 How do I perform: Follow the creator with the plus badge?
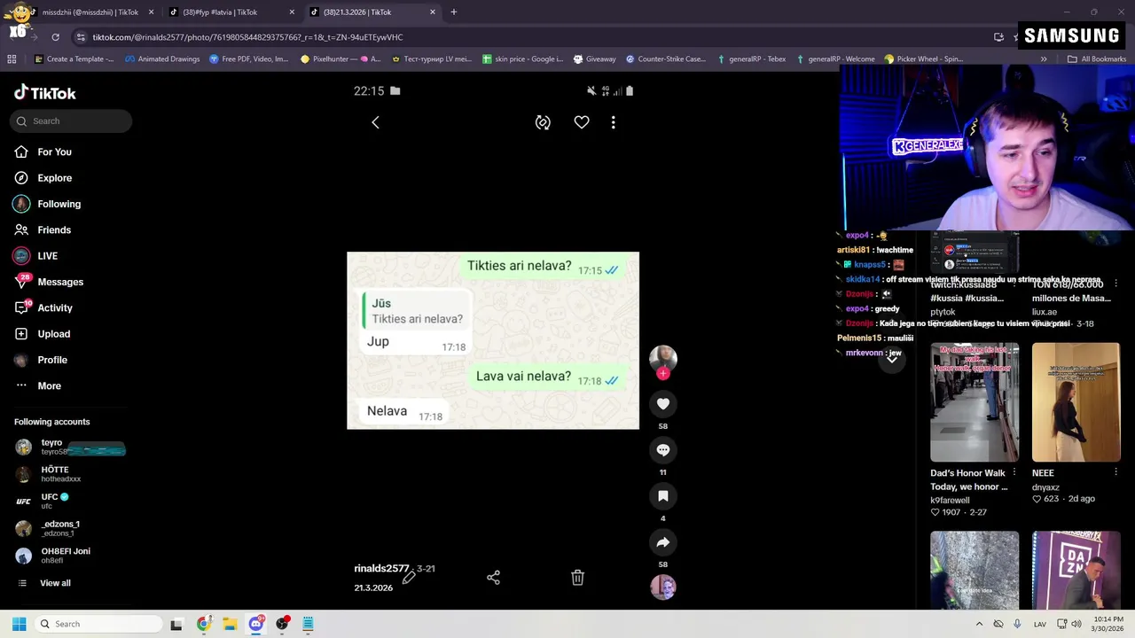662,374
